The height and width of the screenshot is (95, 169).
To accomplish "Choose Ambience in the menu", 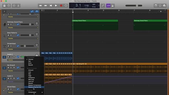I will [x=34, y=78].
